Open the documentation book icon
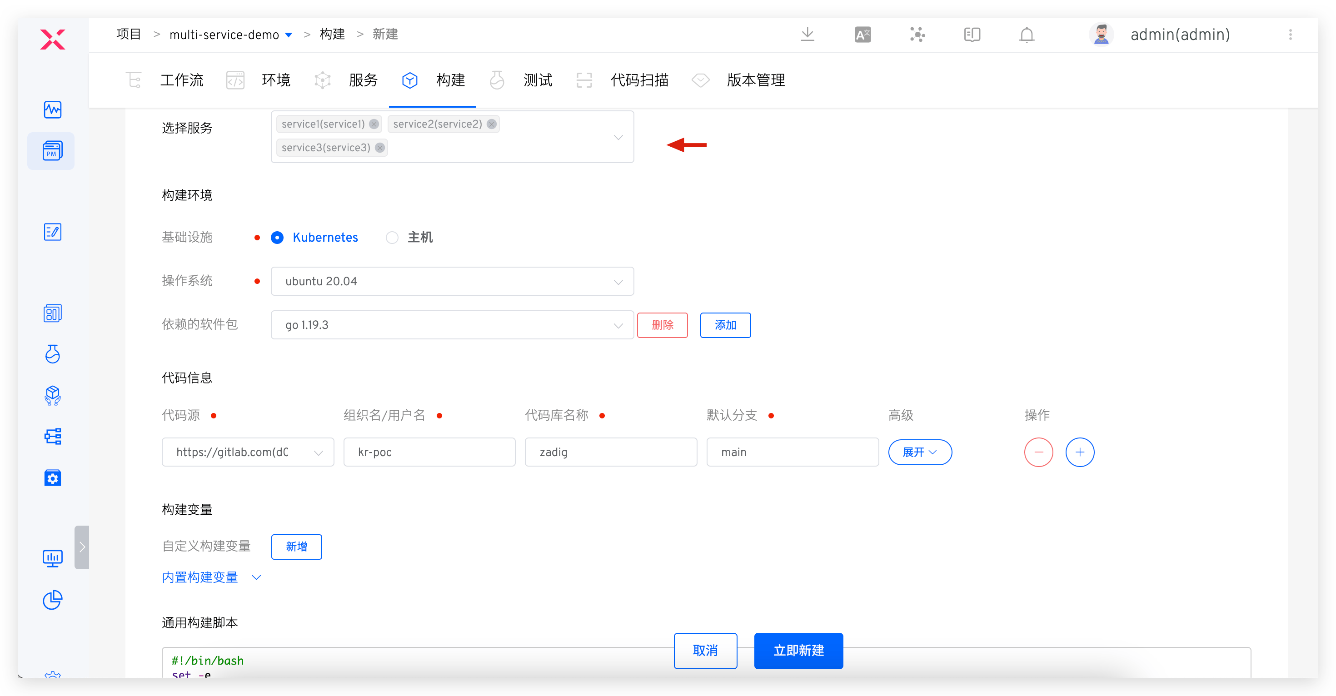This screenshot has height=696, width=1336. 972,35
